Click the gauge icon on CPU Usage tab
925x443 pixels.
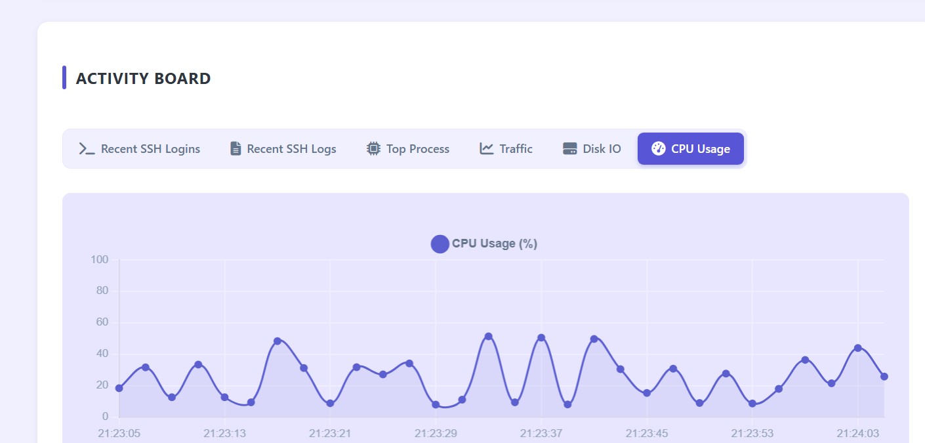coord(658,149)
